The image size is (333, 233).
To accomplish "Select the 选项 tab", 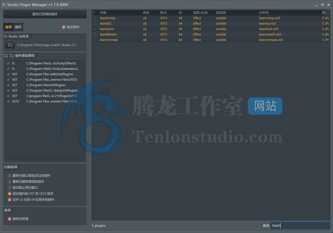I will tap(8, 27).
